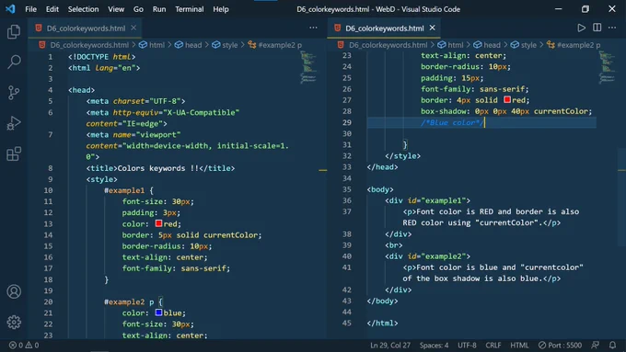
Task: Expand html breadcrumb in right editor
Action: 451,45
